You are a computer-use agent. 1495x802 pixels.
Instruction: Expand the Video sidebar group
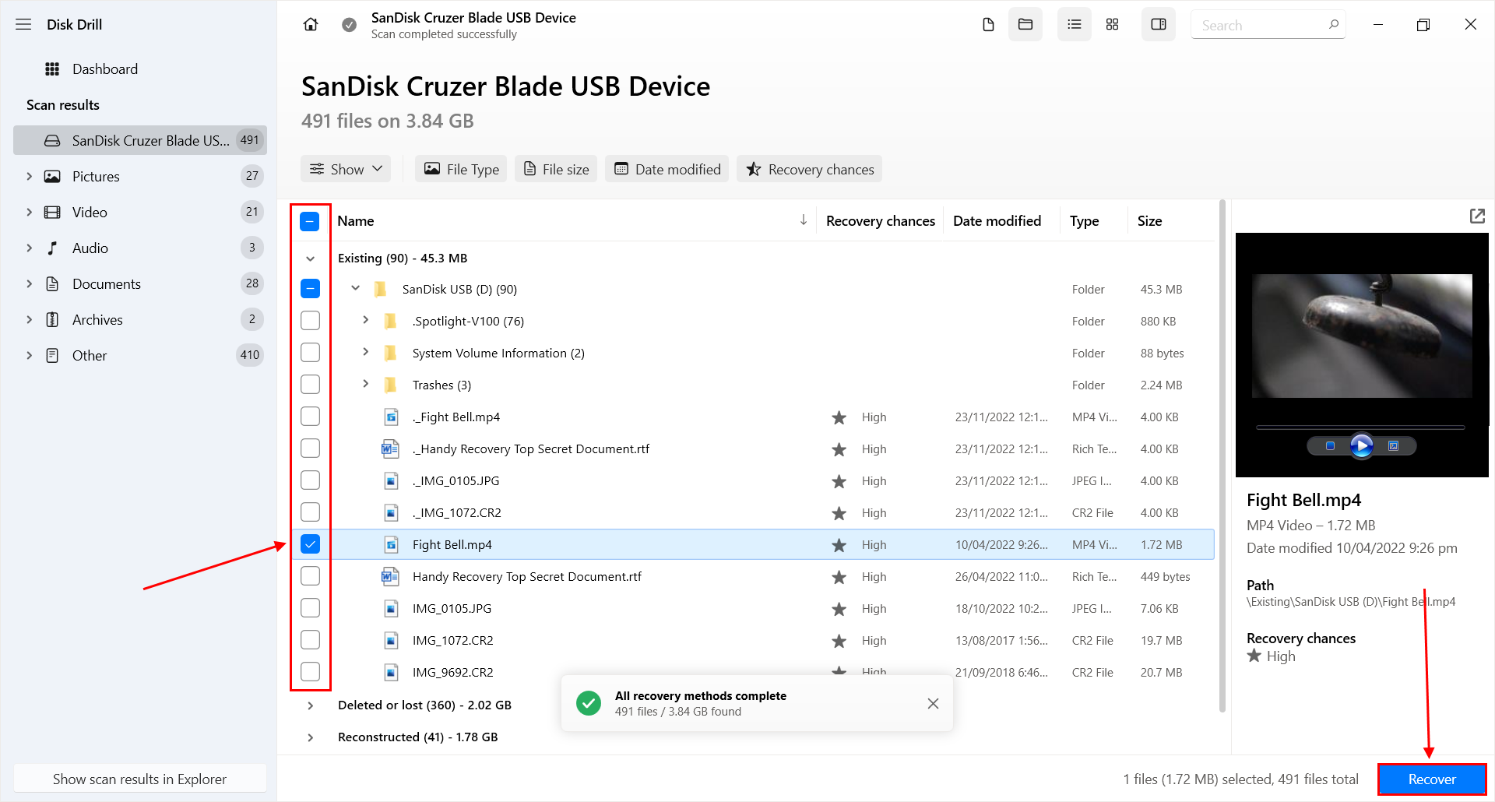29,212
